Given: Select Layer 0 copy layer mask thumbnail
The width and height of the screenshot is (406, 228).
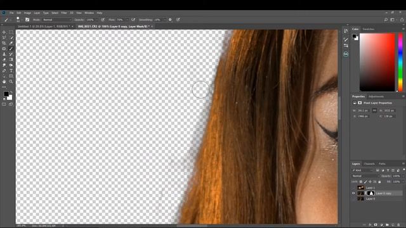Looking at the screenshot, I should pyautogui.click(x=370, y=193).
